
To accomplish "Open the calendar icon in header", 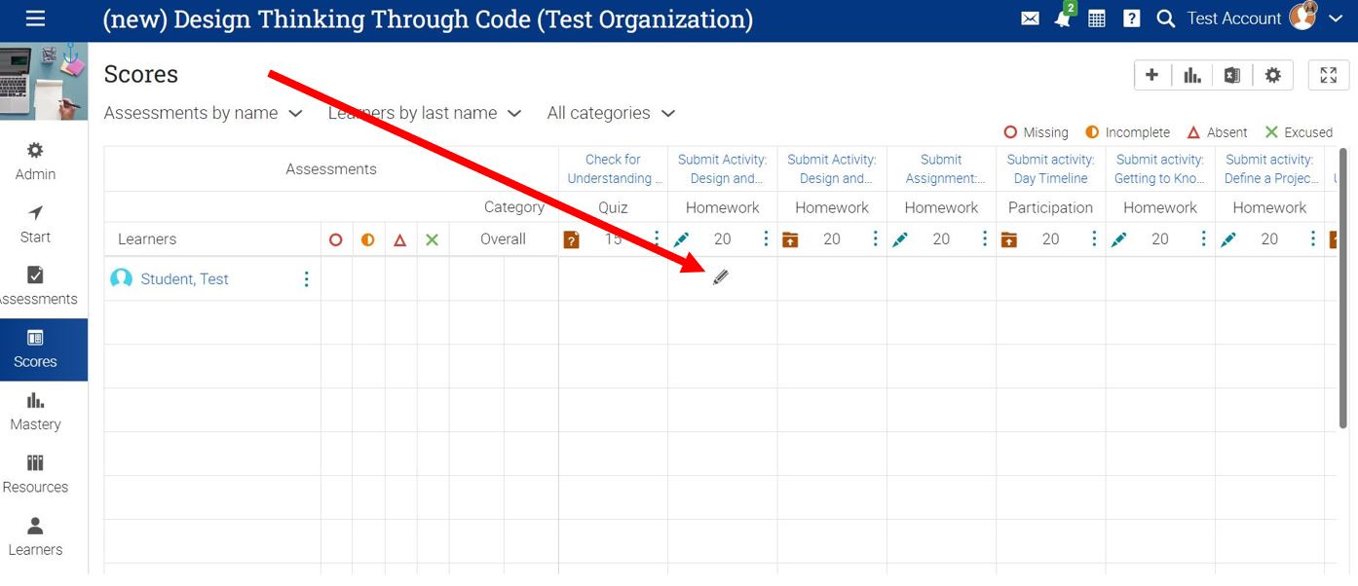I will 1096,18.
